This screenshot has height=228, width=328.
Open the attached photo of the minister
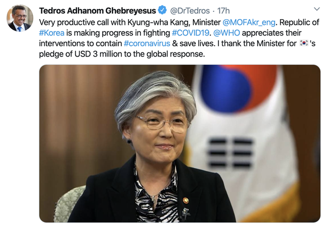180,143
